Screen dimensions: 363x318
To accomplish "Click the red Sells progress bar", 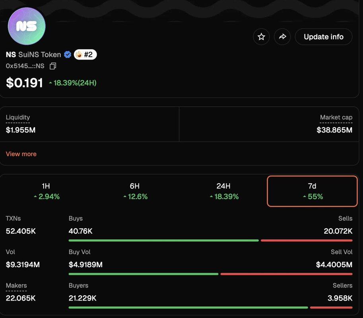I will [307, 240].
